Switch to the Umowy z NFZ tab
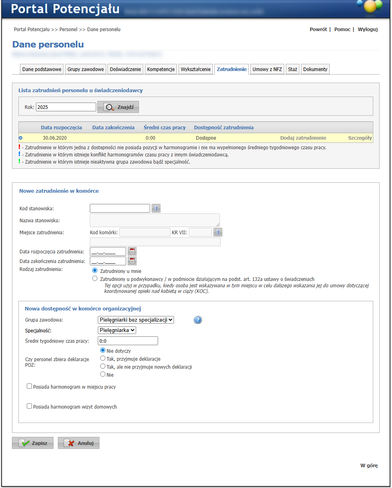 tap(267, 69)
